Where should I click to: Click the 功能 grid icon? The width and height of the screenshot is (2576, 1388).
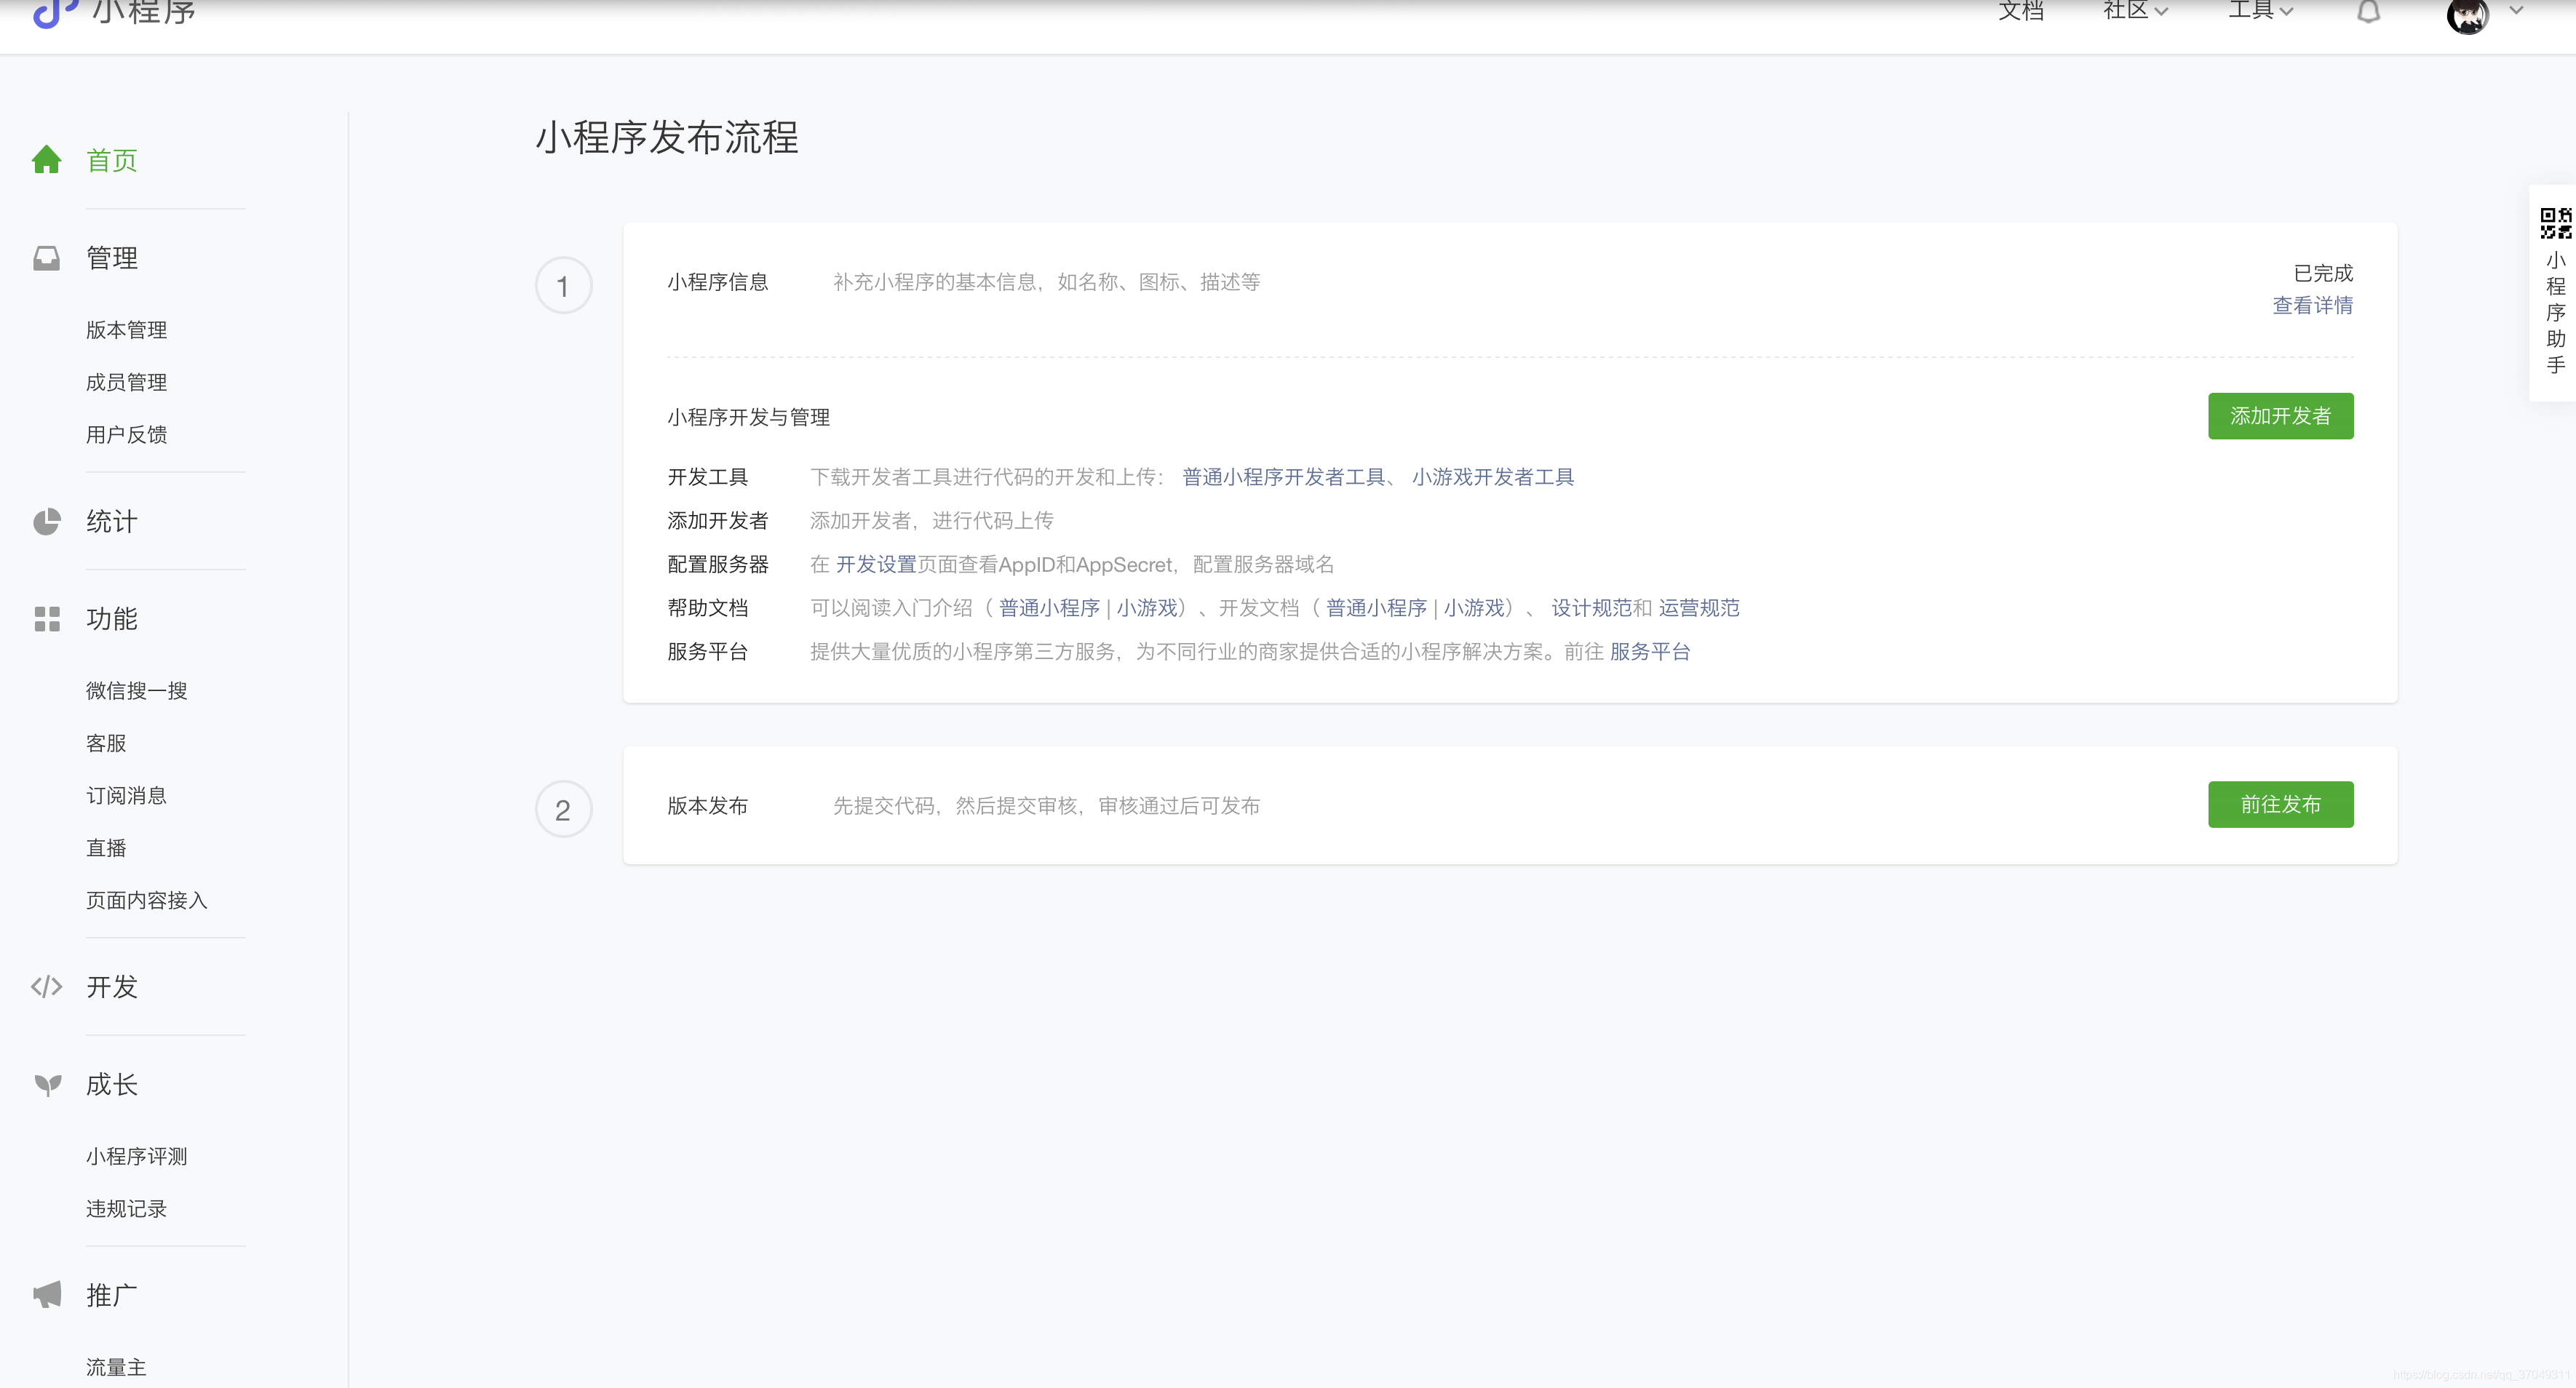pos(46,619)
